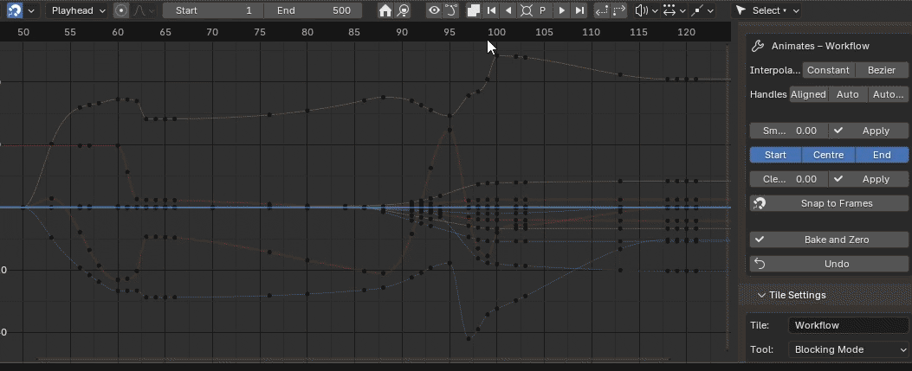This screenshot has height=371, width=912.
Task: Open the speaker audio dropdown
Action: pyautogui.click(x=644, y=10)
